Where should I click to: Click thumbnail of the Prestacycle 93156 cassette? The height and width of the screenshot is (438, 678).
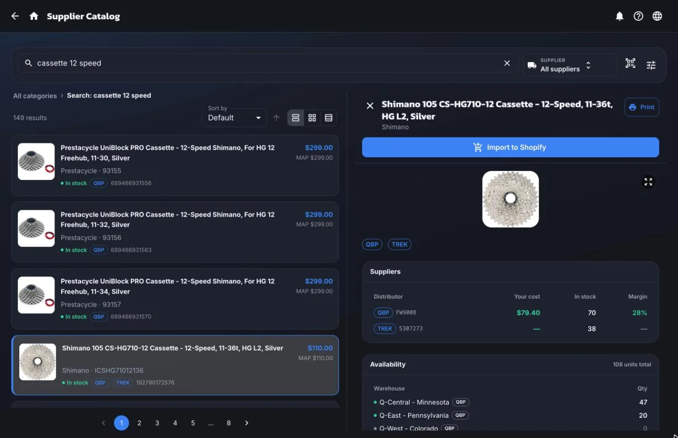tap(36, 228)
